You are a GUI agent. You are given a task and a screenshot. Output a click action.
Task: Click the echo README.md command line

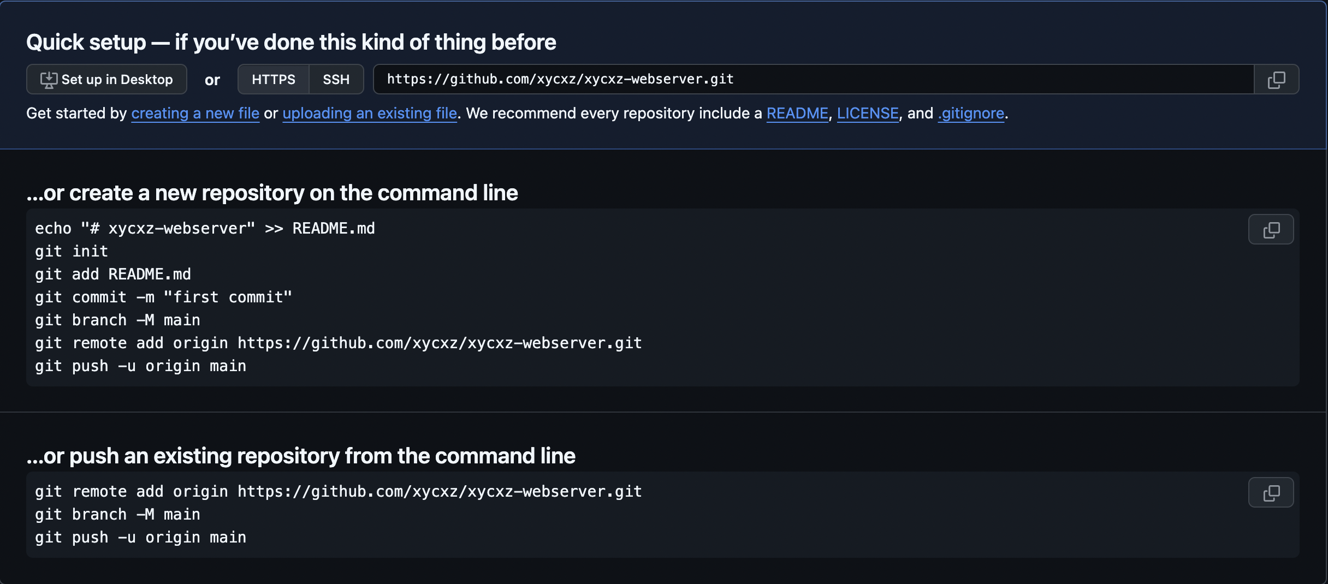click(205, 228)
